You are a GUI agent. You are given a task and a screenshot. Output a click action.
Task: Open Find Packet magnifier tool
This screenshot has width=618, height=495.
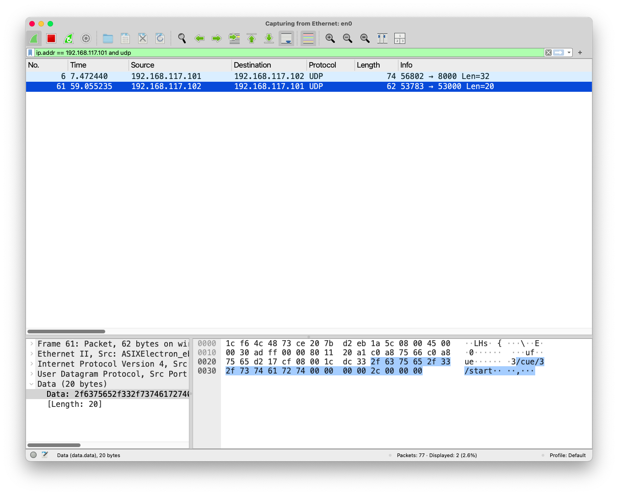pos(182,38)
